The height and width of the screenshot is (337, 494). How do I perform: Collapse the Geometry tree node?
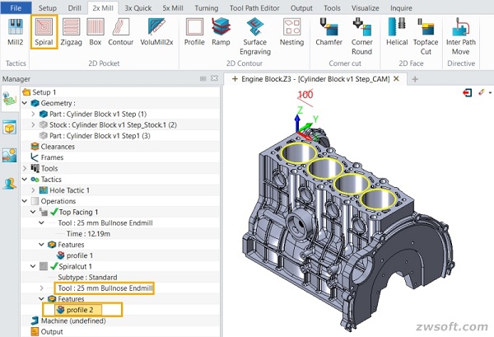(x=25, y=103)
